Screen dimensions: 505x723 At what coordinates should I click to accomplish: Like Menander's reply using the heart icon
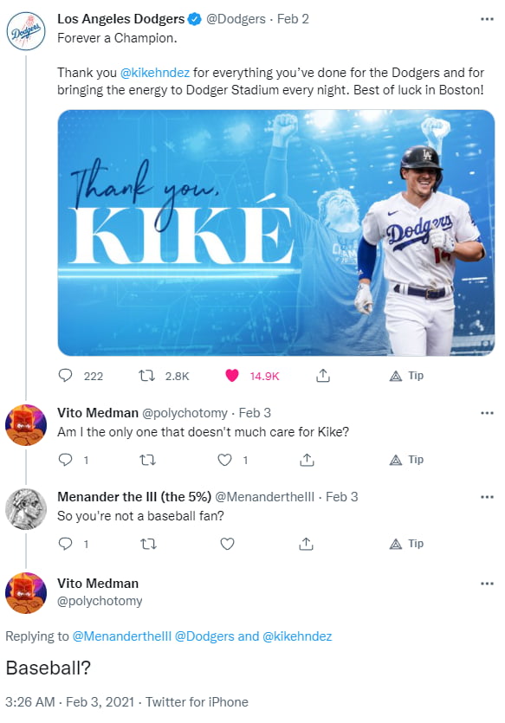[x=227, y=544]
